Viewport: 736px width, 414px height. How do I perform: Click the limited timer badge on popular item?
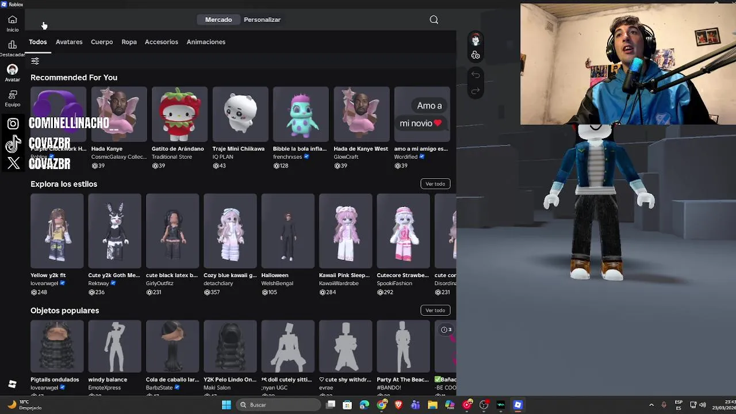pyautogui.click(x=446, y=329)
